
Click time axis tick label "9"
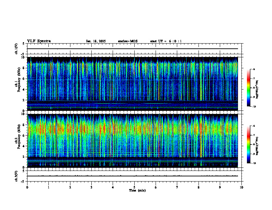point(220,187)
